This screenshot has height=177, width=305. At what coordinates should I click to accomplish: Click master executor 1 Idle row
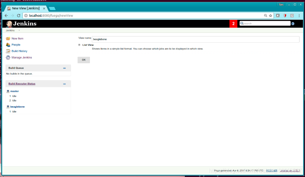click(13, 96)
